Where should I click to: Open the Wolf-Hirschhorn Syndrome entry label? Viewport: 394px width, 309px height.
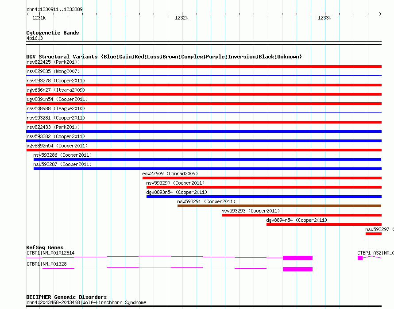click(x=86, y=302)
